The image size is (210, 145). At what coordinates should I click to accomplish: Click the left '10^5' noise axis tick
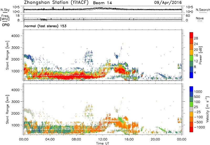(16, 7)
